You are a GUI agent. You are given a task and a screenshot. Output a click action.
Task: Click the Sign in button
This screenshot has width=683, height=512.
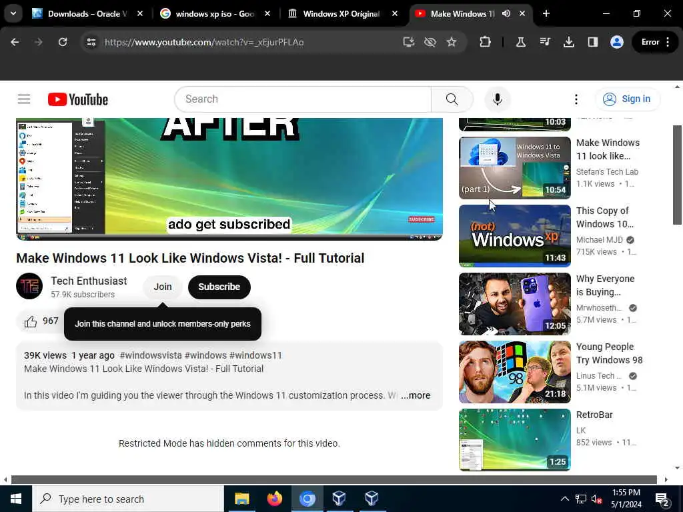click(627, 99)
